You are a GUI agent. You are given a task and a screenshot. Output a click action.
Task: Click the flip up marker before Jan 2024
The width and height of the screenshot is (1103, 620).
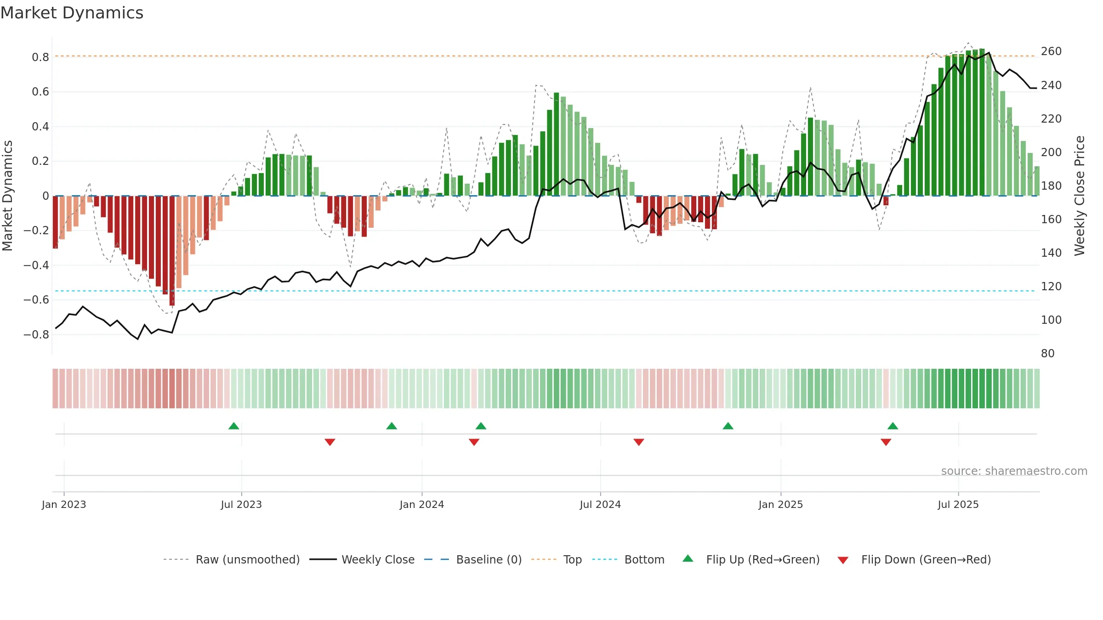click(x=392, y=426)
